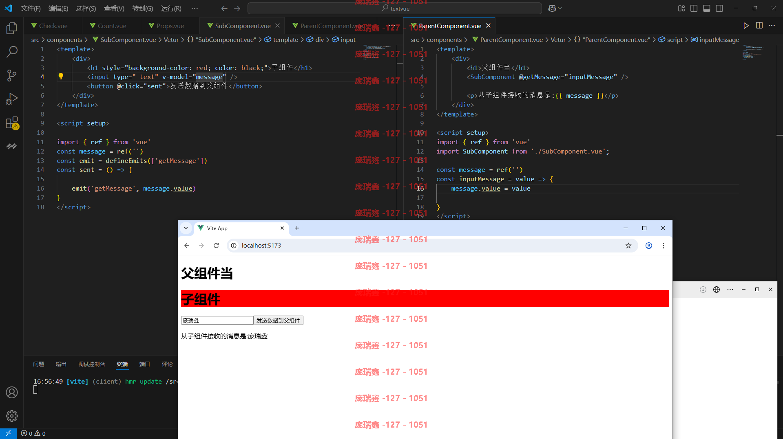Click the textvue command center search box

(x=395, y=8)
